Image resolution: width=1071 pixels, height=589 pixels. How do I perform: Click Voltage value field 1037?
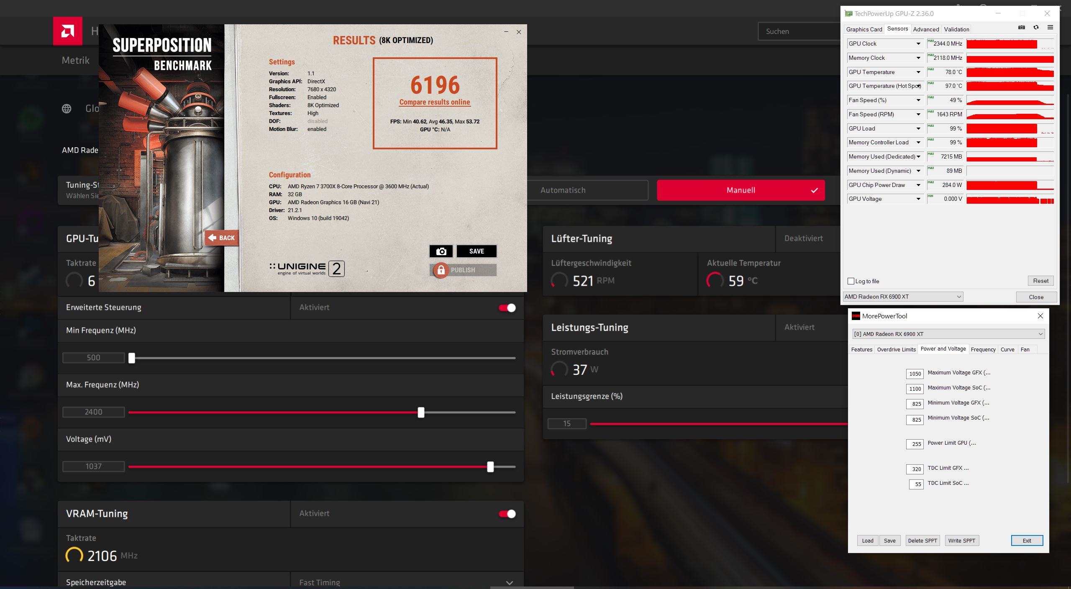point(93,466)
